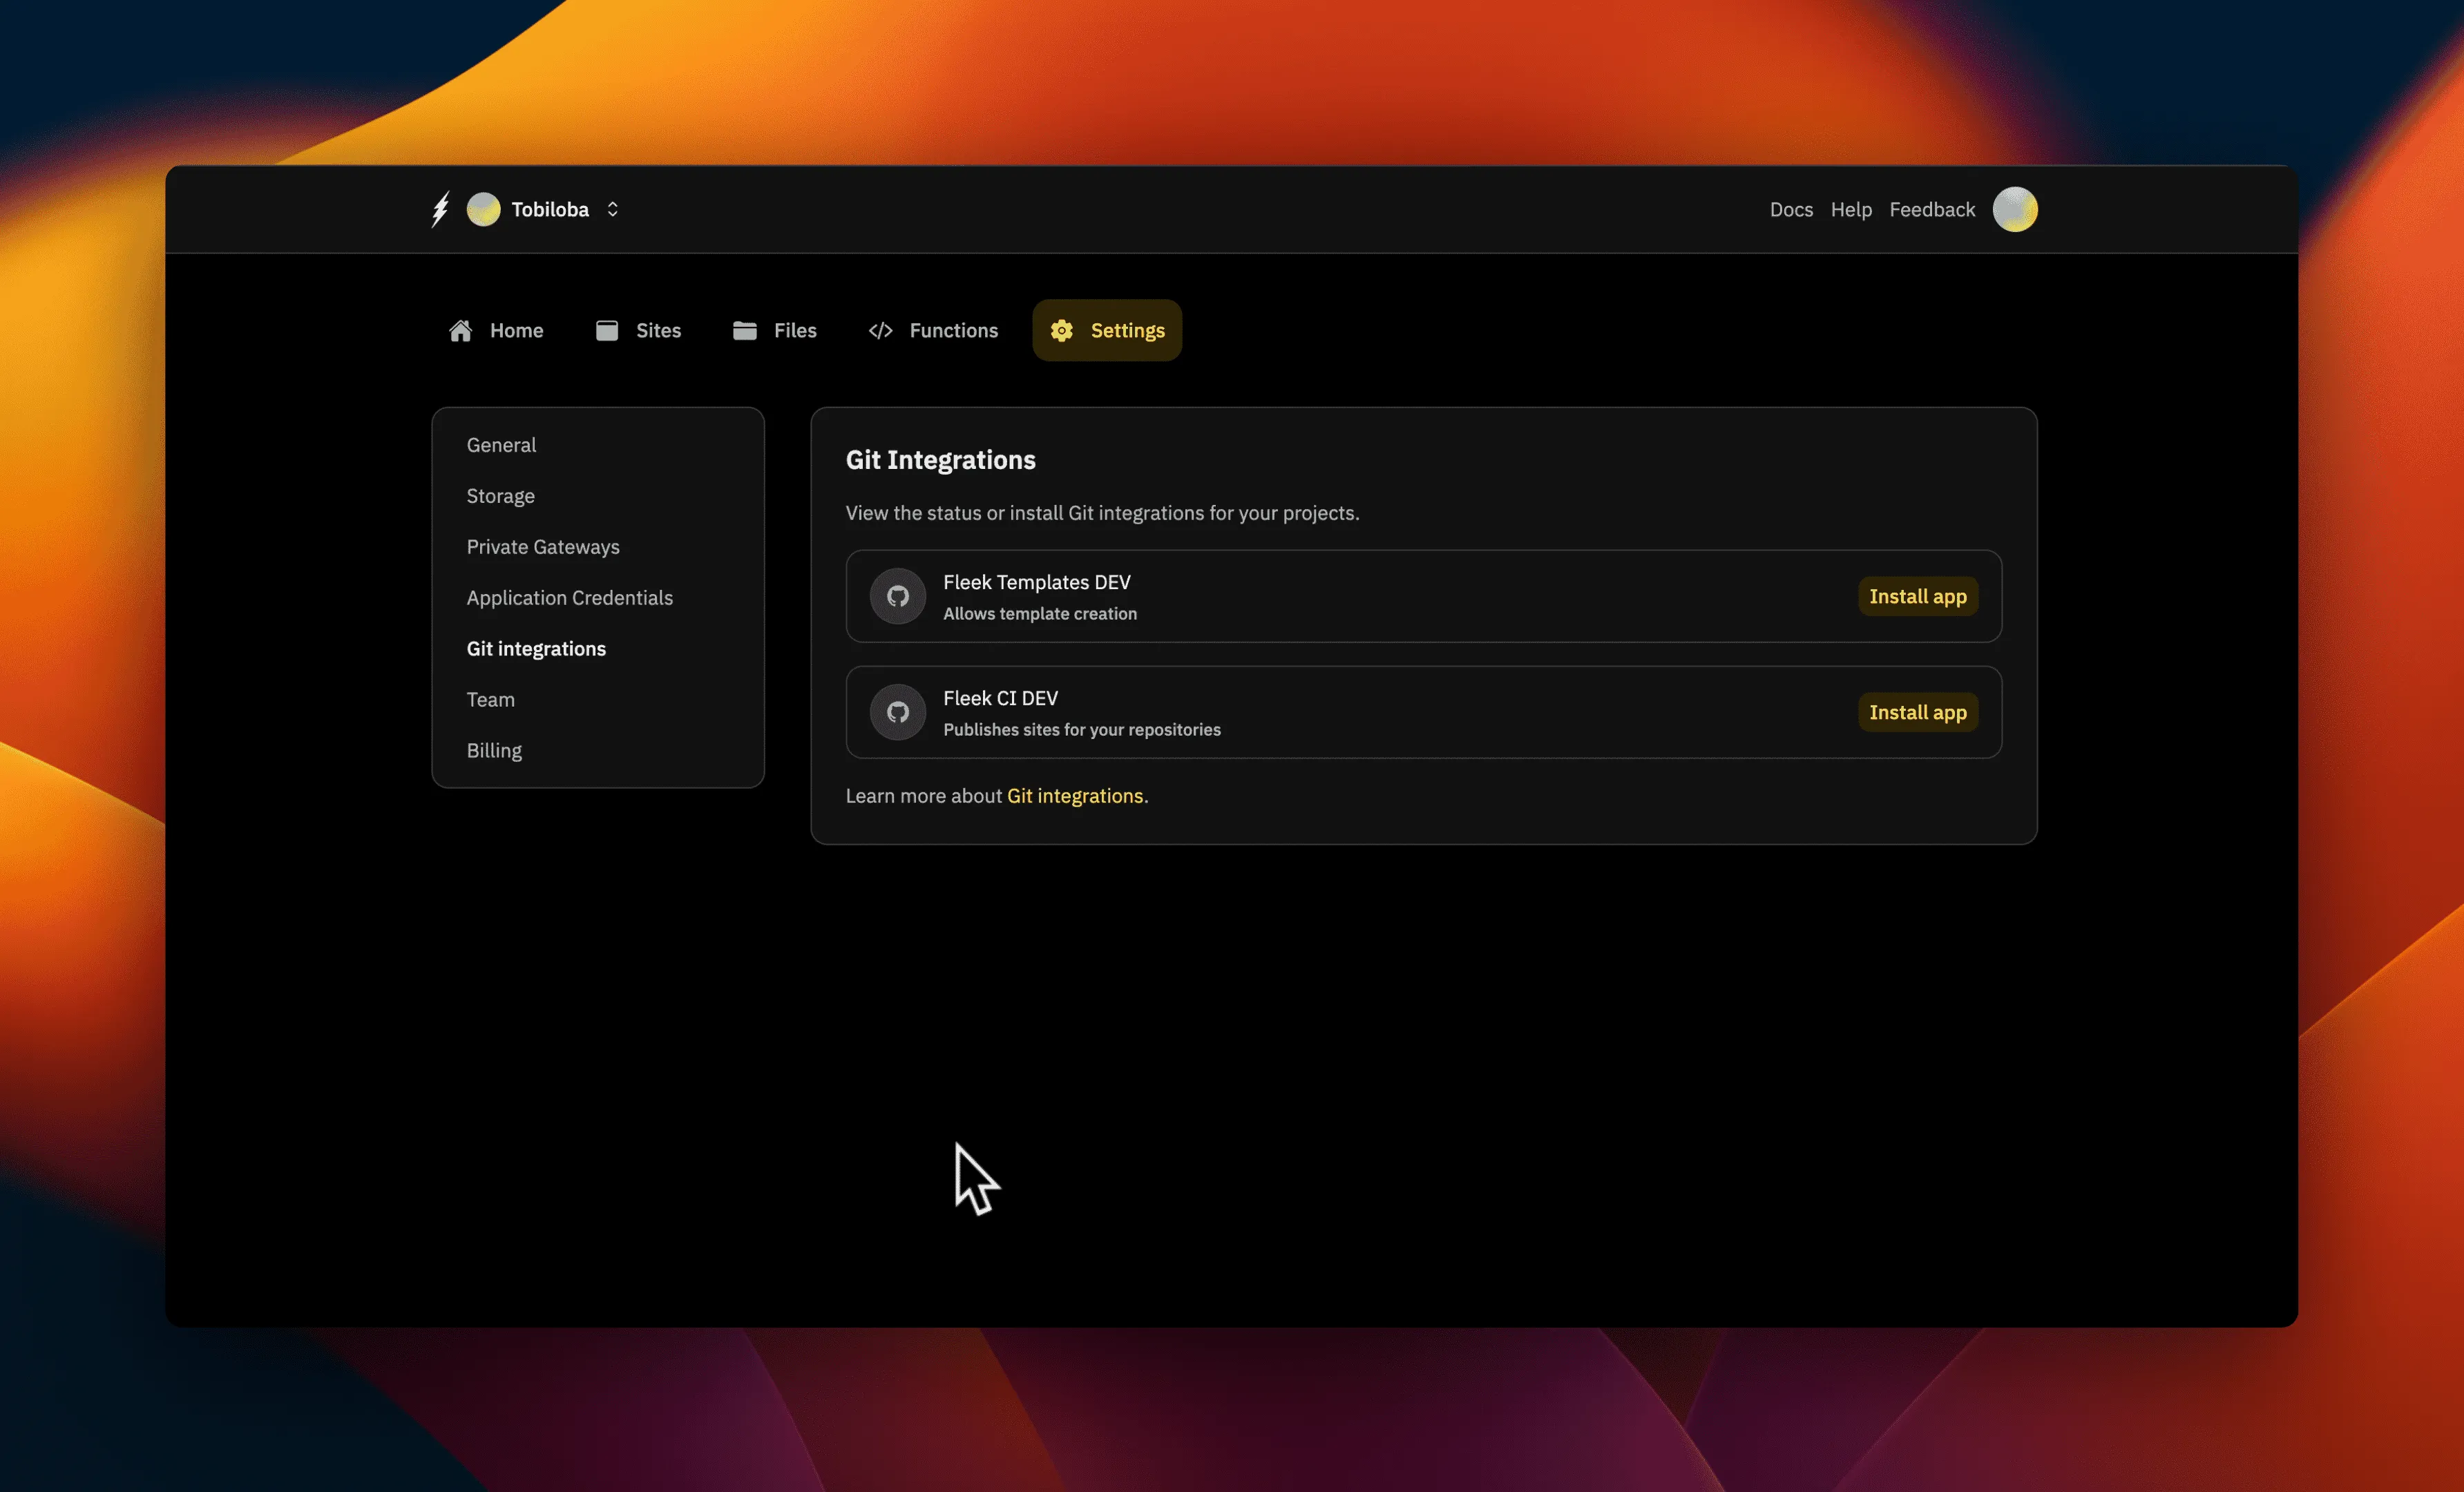Viewport: 2464px width, 1492px height.
Task: Click the Fleek Templates DEV title
Action: pos(1037,582)
